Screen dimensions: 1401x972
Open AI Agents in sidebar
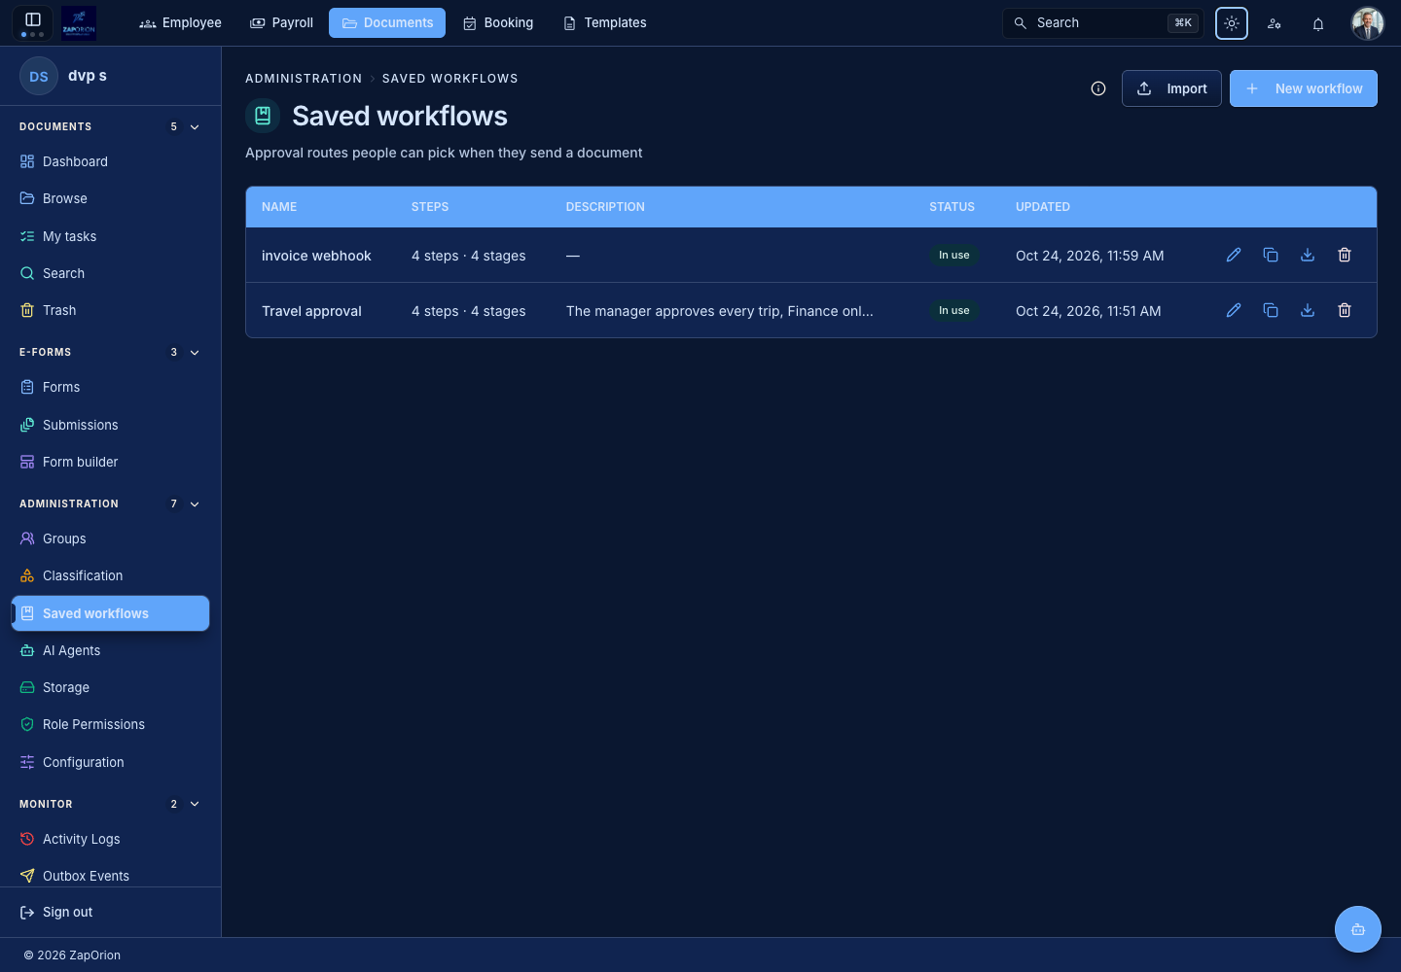tap(110, 650)
